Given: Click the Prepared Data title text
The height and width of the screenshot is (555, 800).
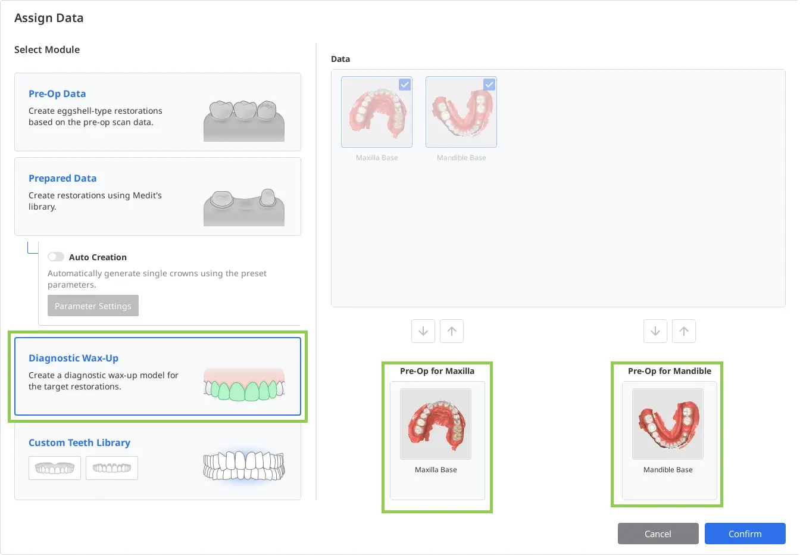Looking at the screenshot, I should tap(62, 178).
